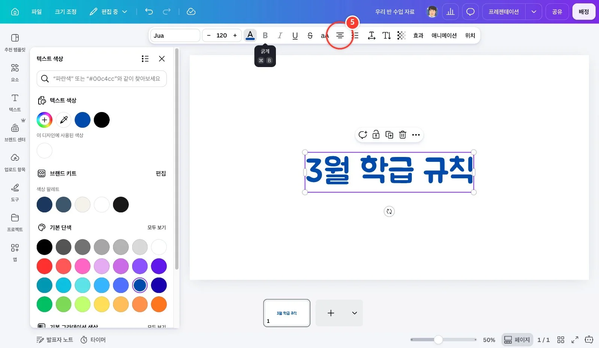Undo the last action

(x=149, y=12)
